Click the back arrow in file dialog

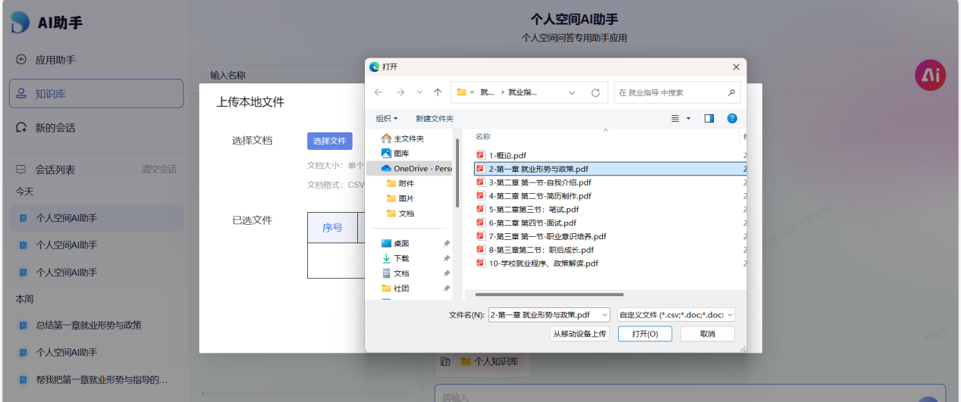[378, 92]
